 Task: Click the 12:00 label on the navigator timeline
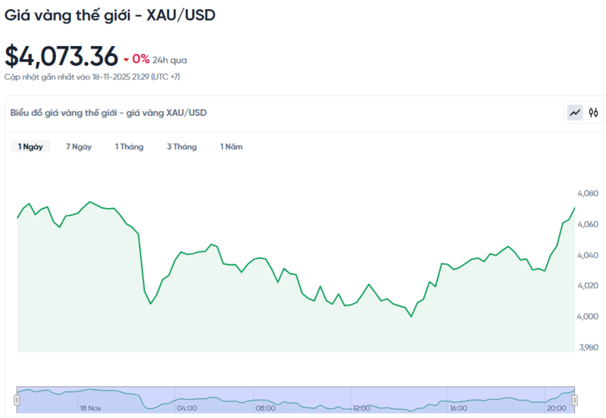tap(361, 408)
